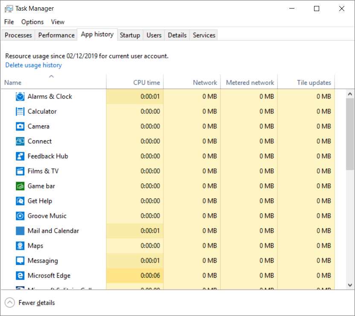Maximize the Task Manager window
This screenshot has width=355, height=316.
pos(317,9)
